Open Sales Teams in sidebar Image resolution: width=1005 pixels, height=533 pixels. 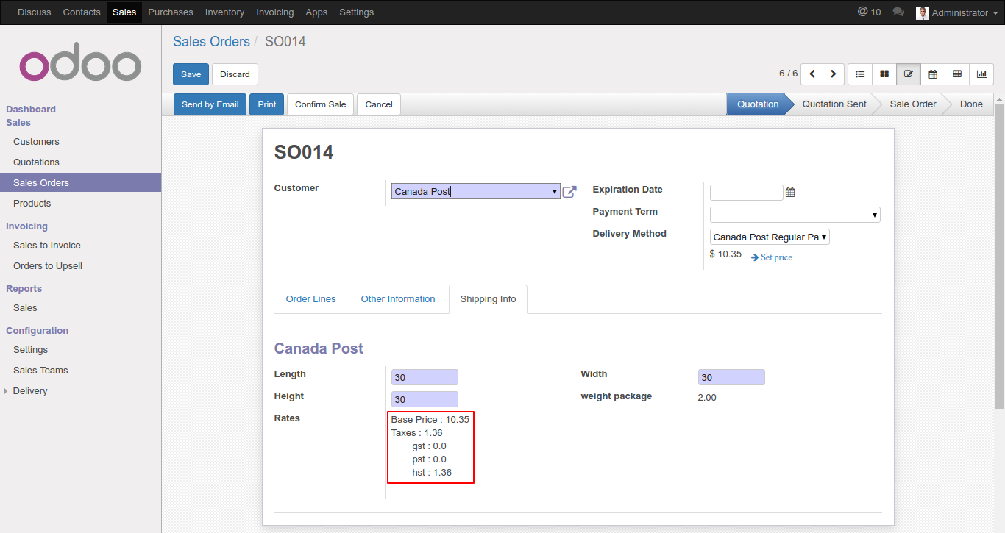point(40,371)
